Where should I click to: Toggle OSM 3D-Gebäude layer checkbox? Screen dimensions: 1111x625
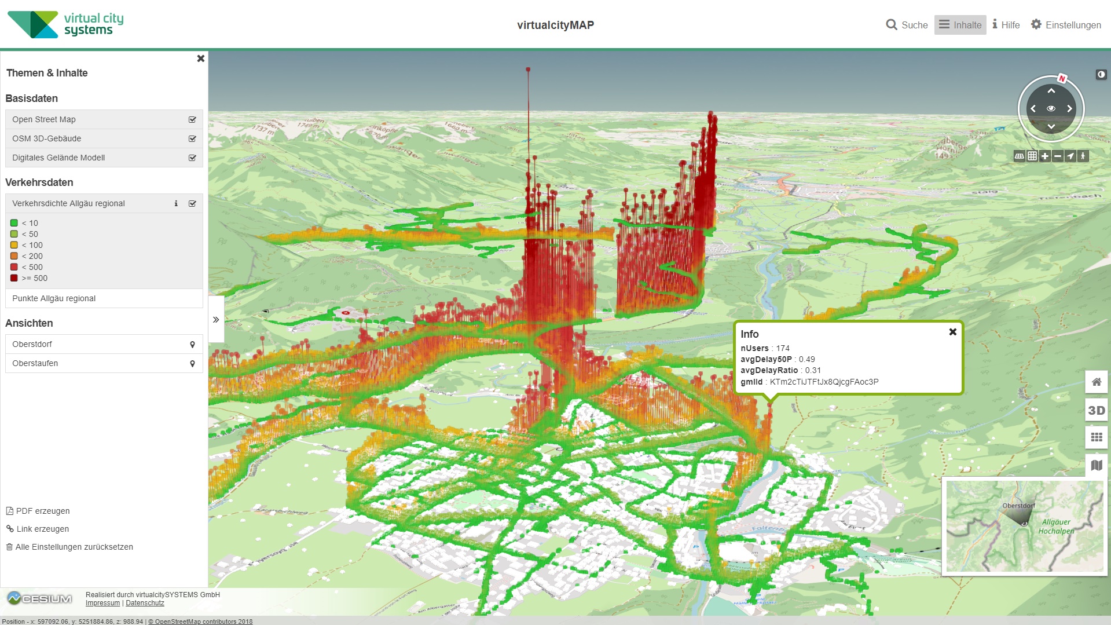click(x=192, y=138)
